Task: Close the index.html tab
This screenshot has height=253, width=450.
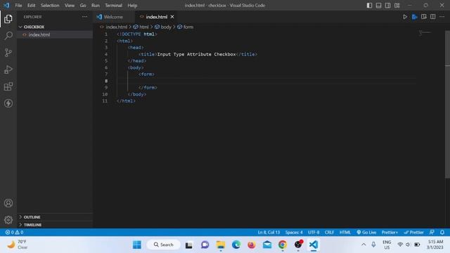Action: click(172, 17)
